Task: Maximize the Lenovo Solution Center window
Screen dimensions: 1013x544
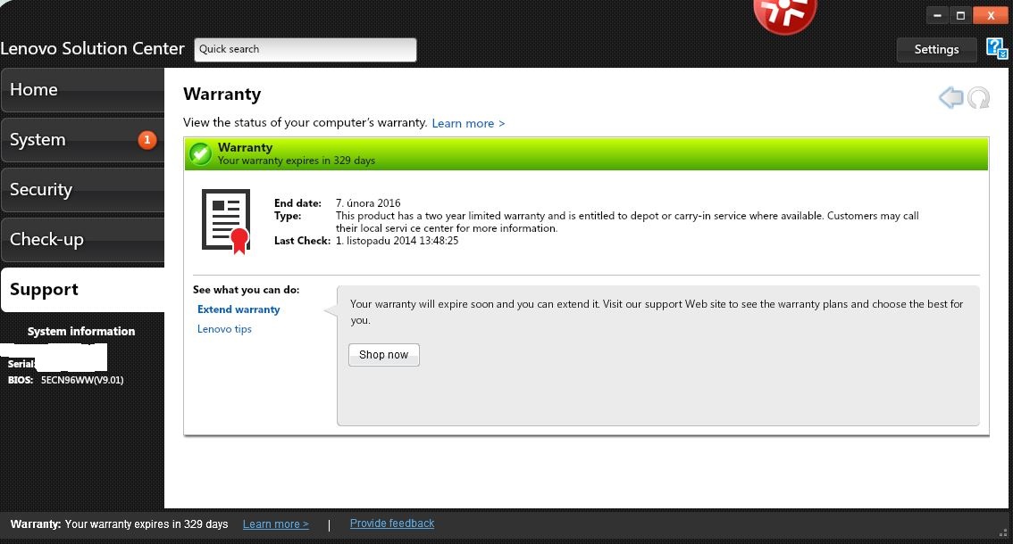Action: [960, 15]
